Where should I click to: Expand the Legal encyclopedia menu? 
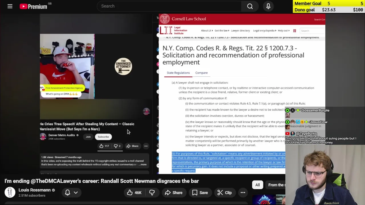tap(265, 30)
